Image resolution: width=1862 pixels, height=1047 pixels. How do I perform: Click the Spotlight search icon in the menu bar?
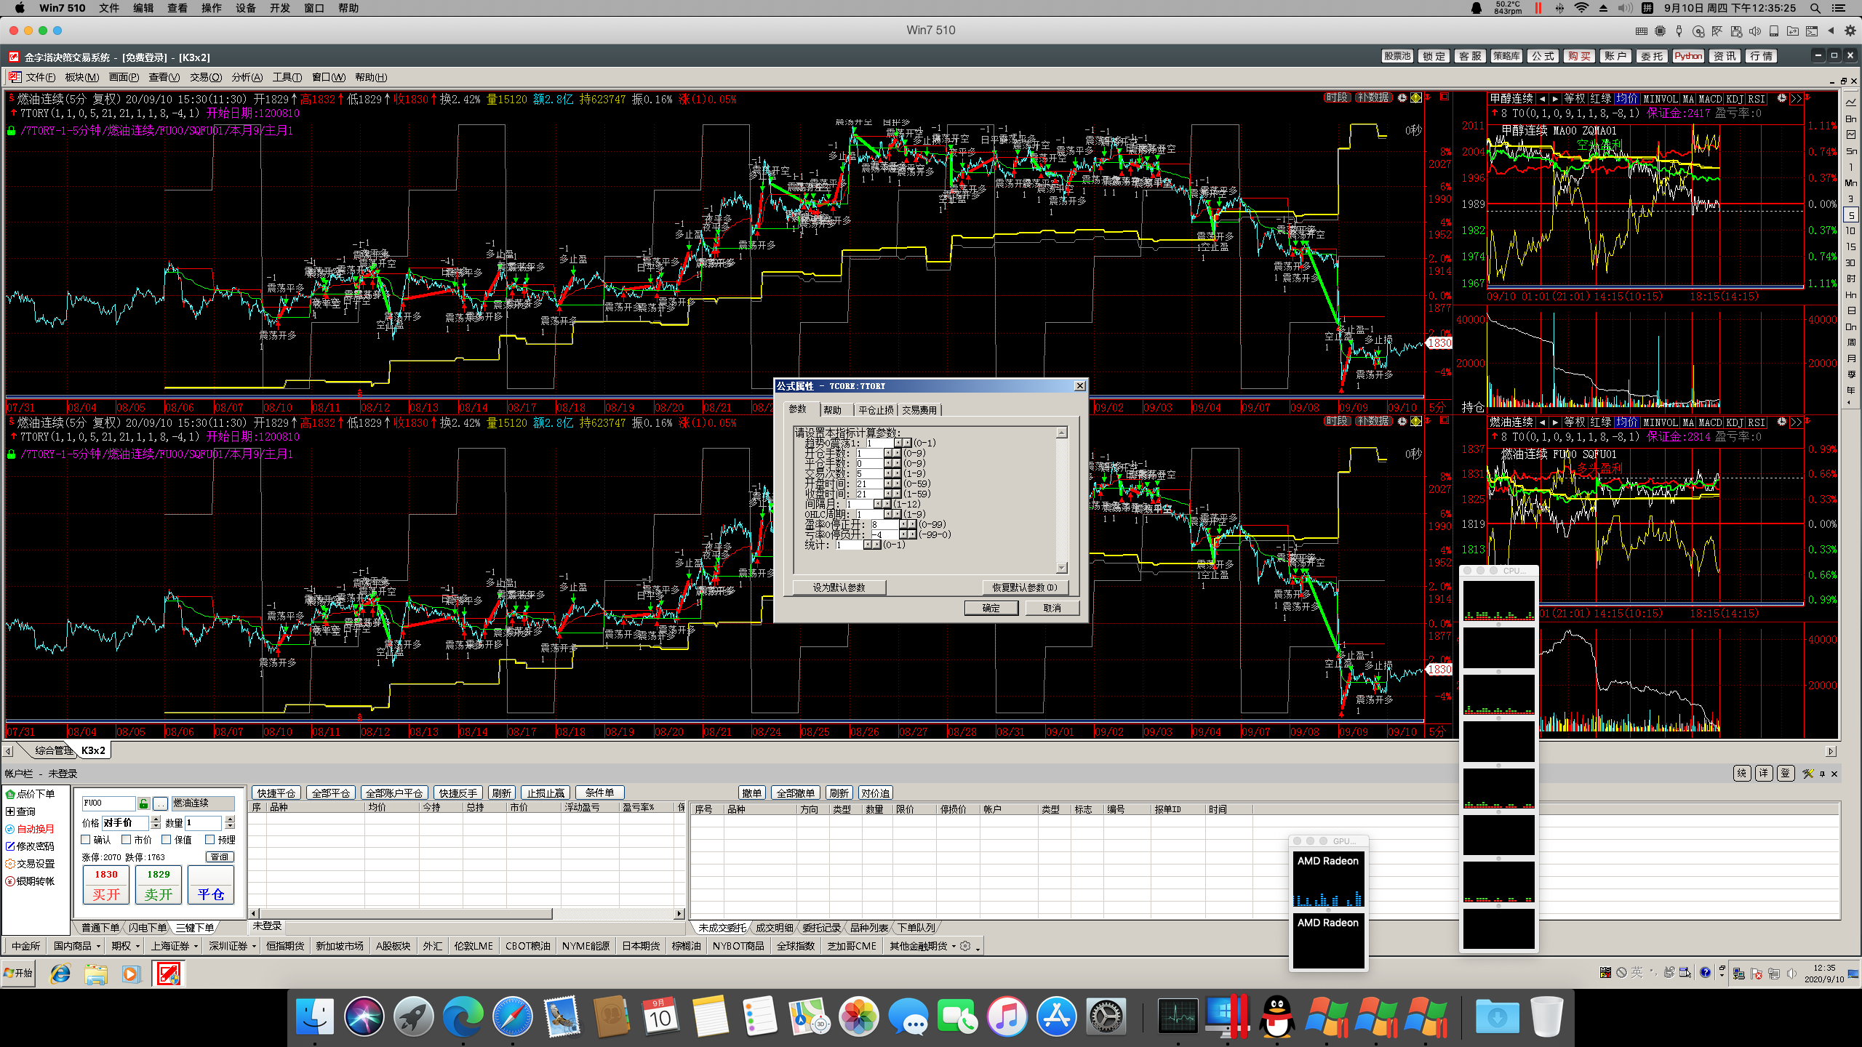coord(1815,8)
